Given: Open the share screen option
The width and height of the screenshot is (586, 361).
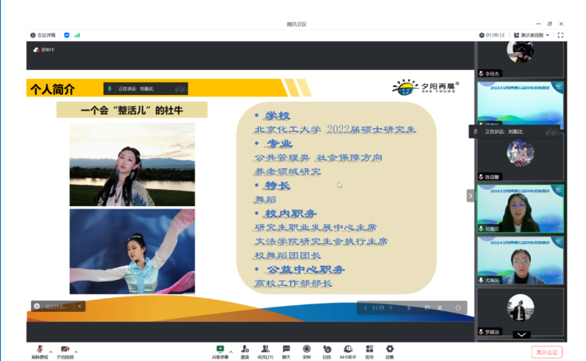Looking at the screenshot, I should tap(219, 350).
